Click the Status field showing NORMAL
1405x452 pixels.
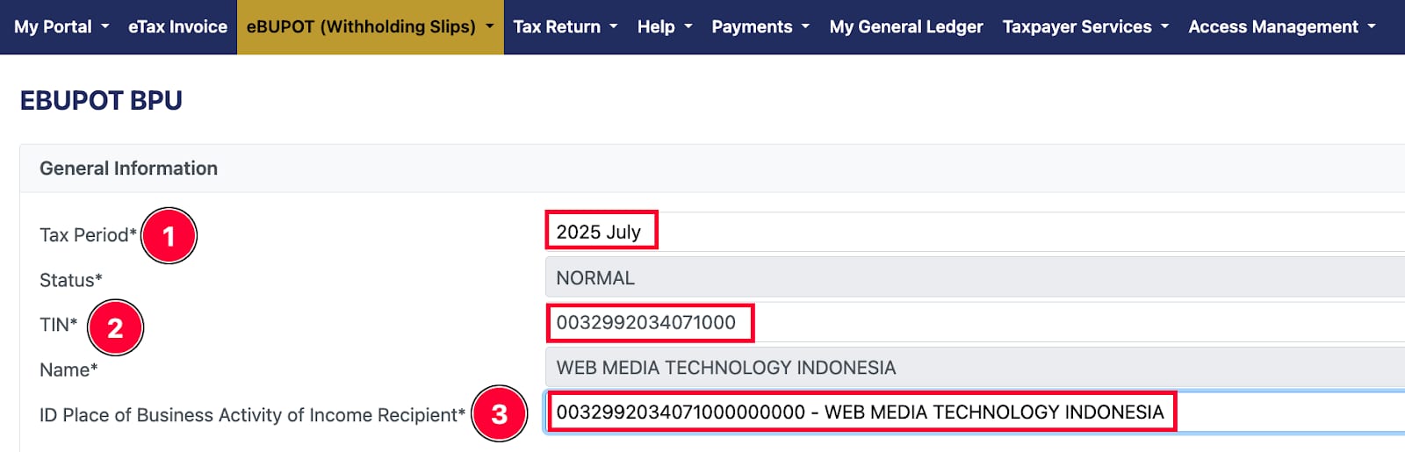966,277
